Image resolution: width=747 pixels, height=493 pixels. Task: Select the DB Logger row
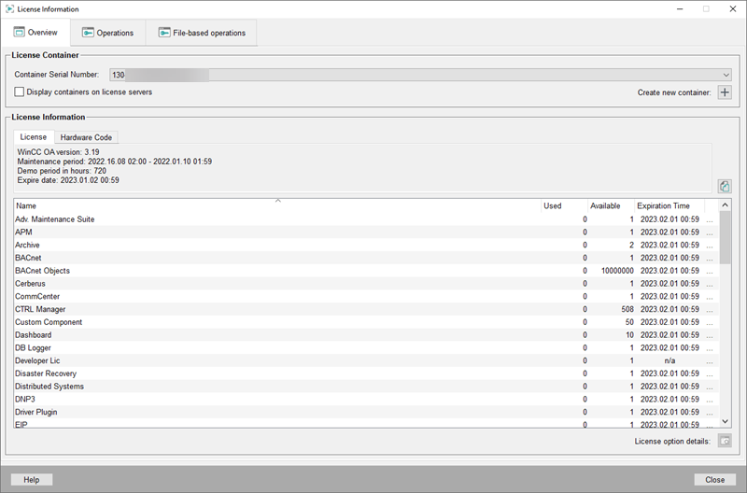click(x=366, y=347)
